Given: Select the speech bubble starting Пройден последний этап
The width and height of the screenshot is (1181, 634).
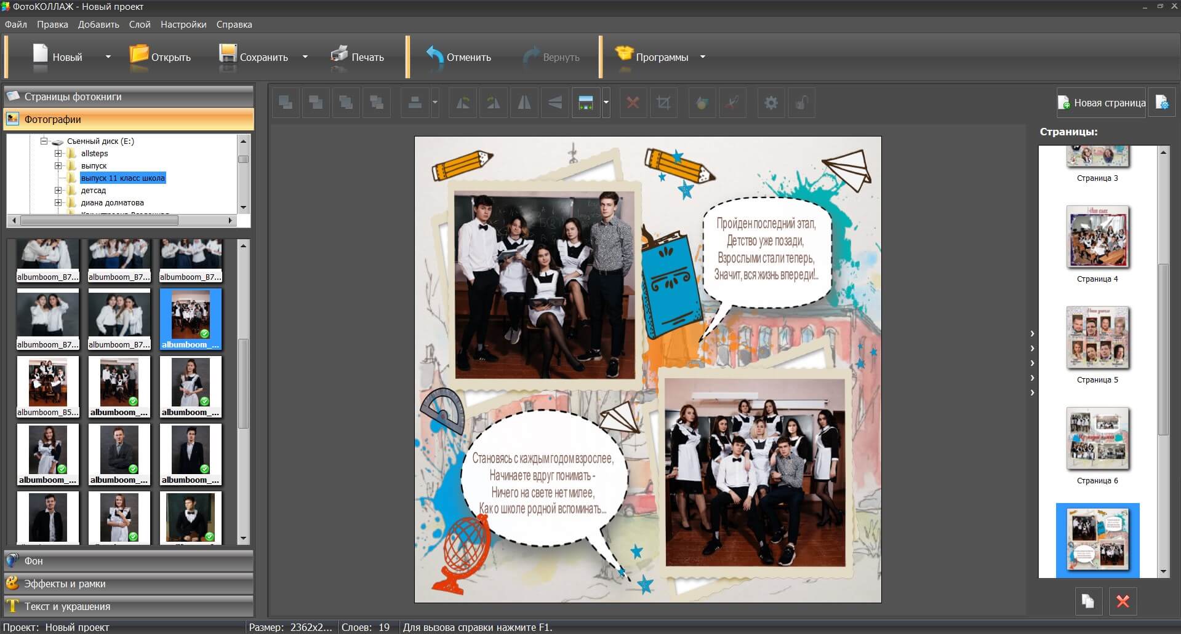Looking at the screenshot, I should [766, 251].
